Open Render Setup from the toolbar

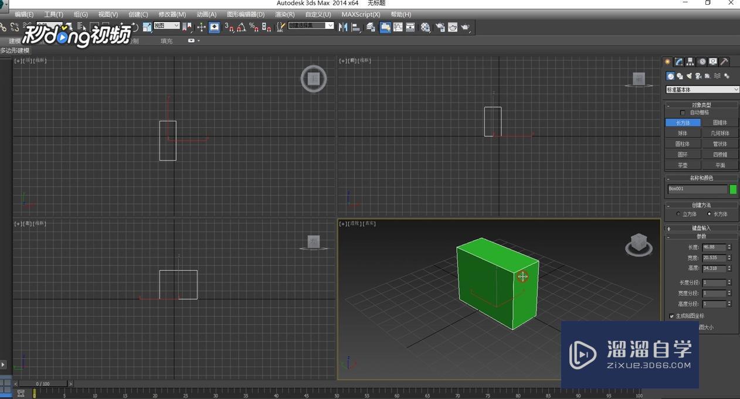(441, 27)
